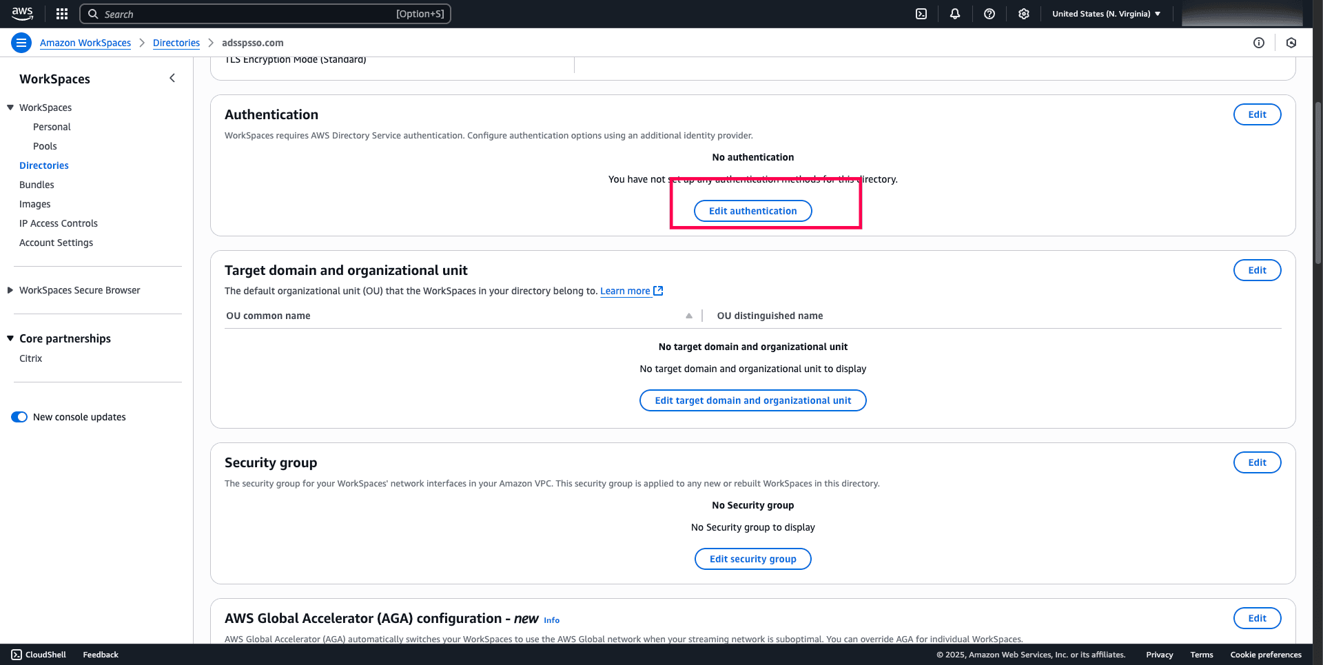Go to Directories breadcrumb link
The width and height of the screenshot is (1323, 665).
tap(176, 43)
